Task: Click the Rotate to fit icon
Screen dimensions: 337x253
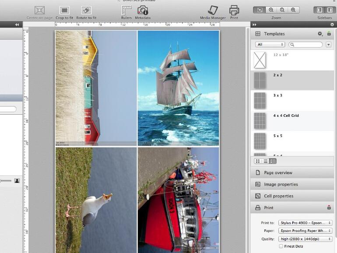Action: [x=86, y=11]
